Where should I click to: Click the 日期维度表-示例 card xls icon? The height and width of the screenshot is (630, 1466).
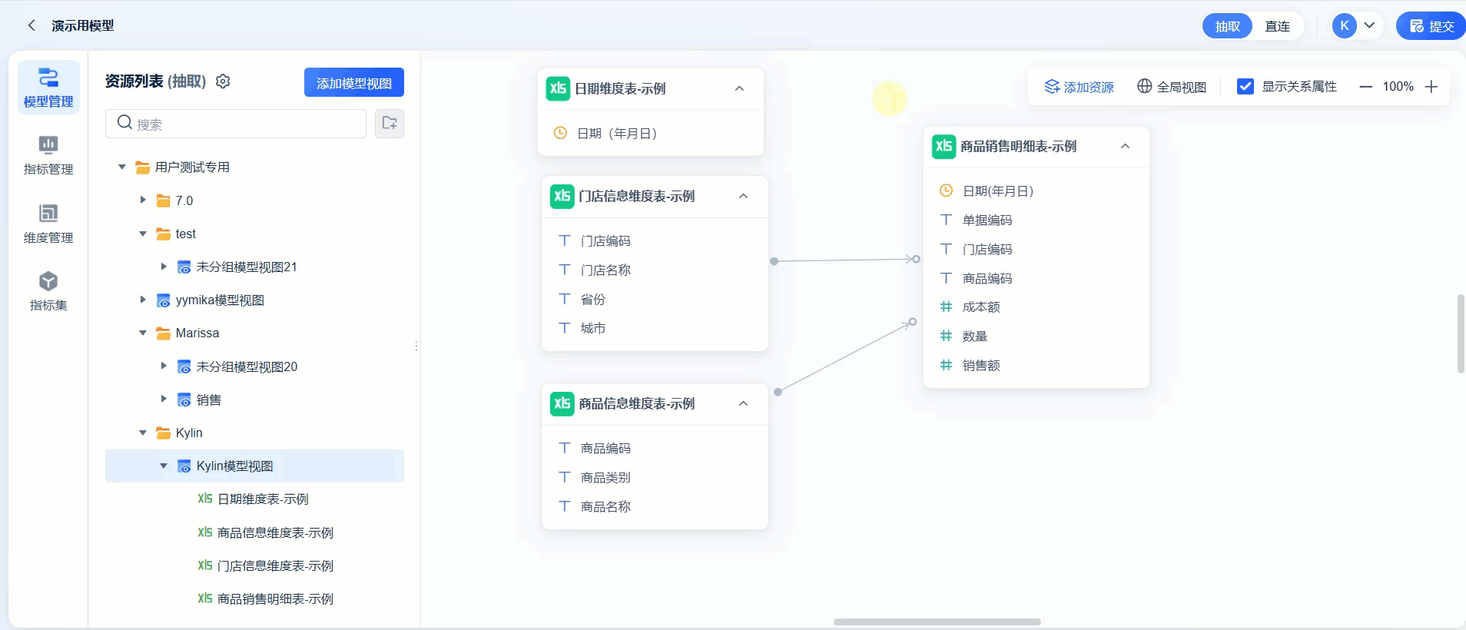pyautogui.click(x=558, y=88)
